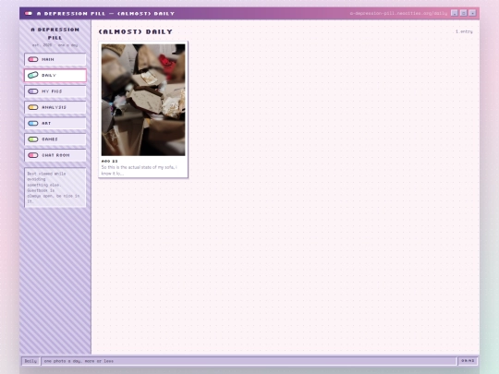Click the 'Daily' status bar label
This screenshot has width=499, height=374.
(30, 361)
